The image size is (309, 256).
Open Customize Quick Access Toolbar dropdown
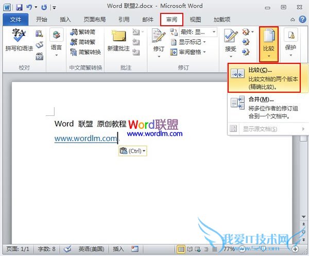[54, 8]
